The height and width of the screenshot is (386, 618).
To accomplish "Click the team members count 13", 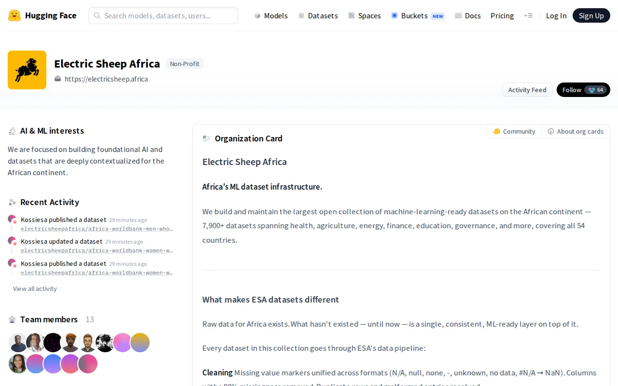I will pos(90,319).
